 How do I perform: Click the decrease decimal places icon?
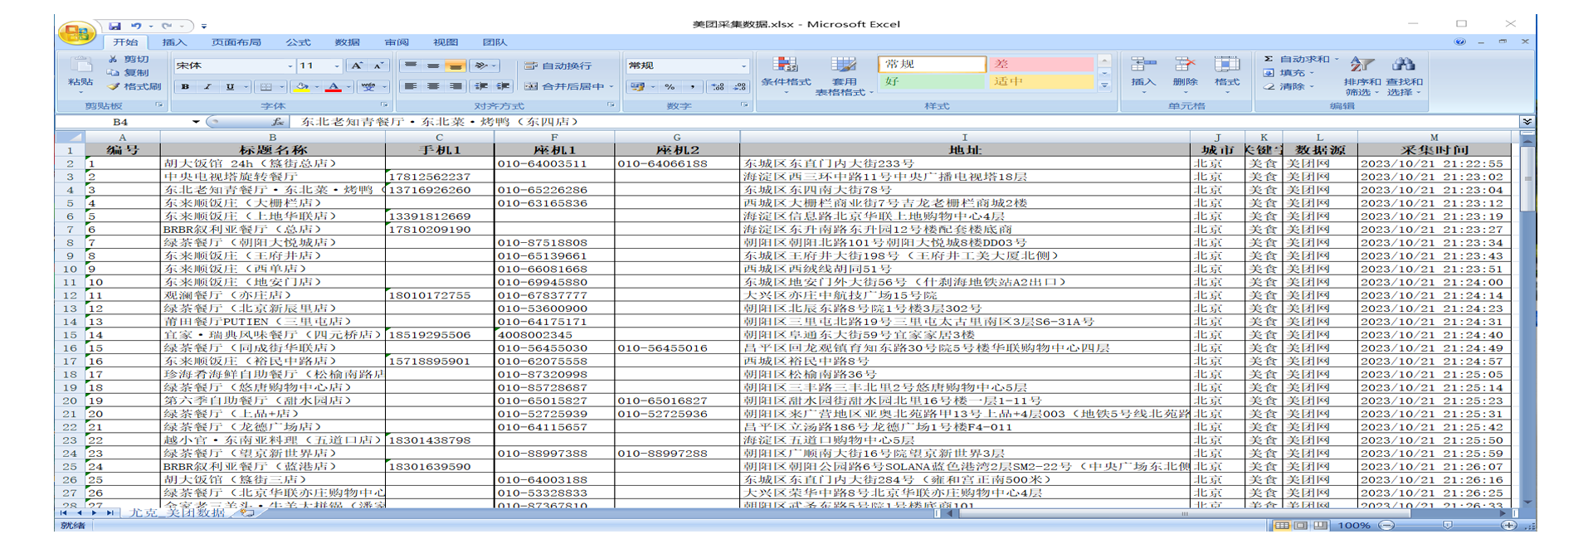coord(740,86)
